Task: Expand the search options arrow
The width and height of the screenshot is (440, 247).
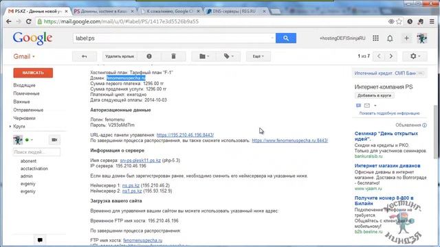Action: (x=272, y=38)
